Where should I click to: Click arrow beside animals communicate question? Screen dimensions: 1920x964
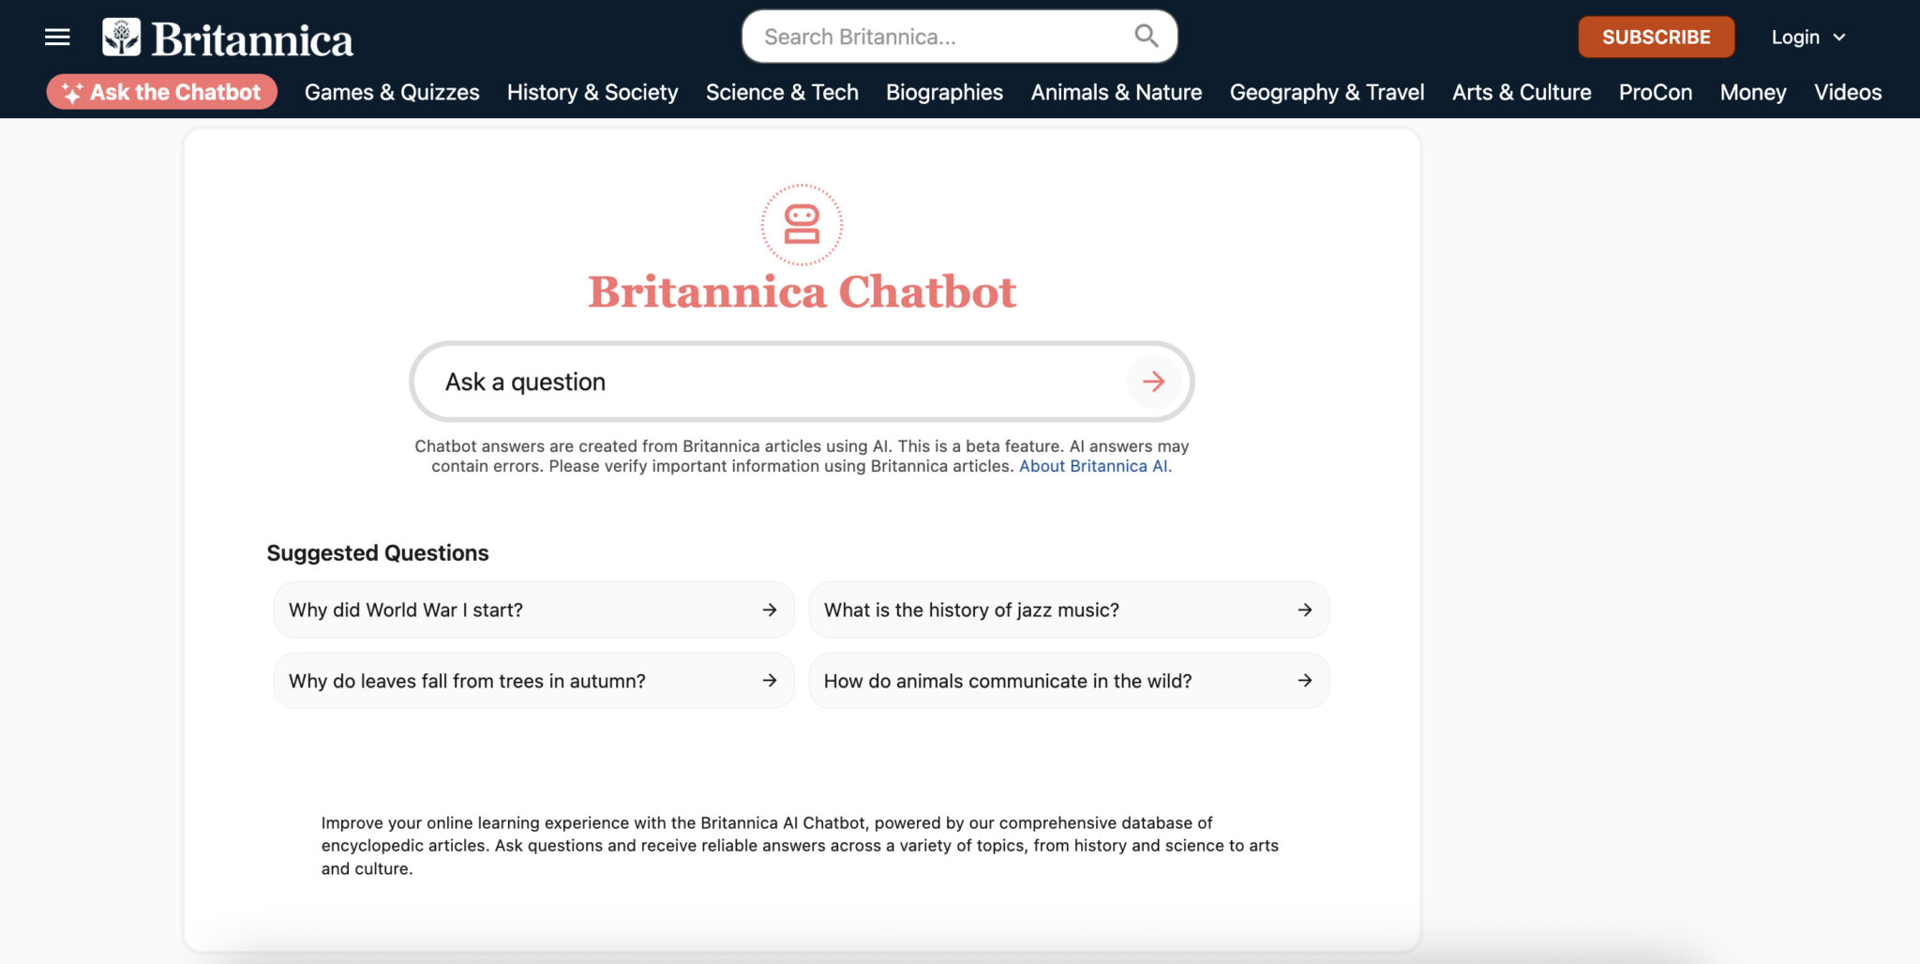pyautogui.click(x=1304, y=681)
